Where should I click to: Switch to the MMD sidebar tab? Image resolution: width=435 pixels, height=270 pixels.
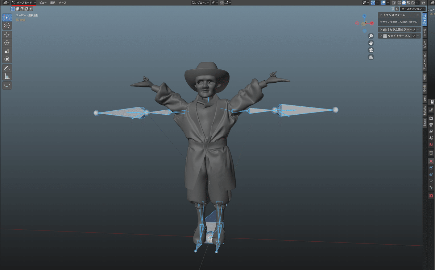click(424, 77)
